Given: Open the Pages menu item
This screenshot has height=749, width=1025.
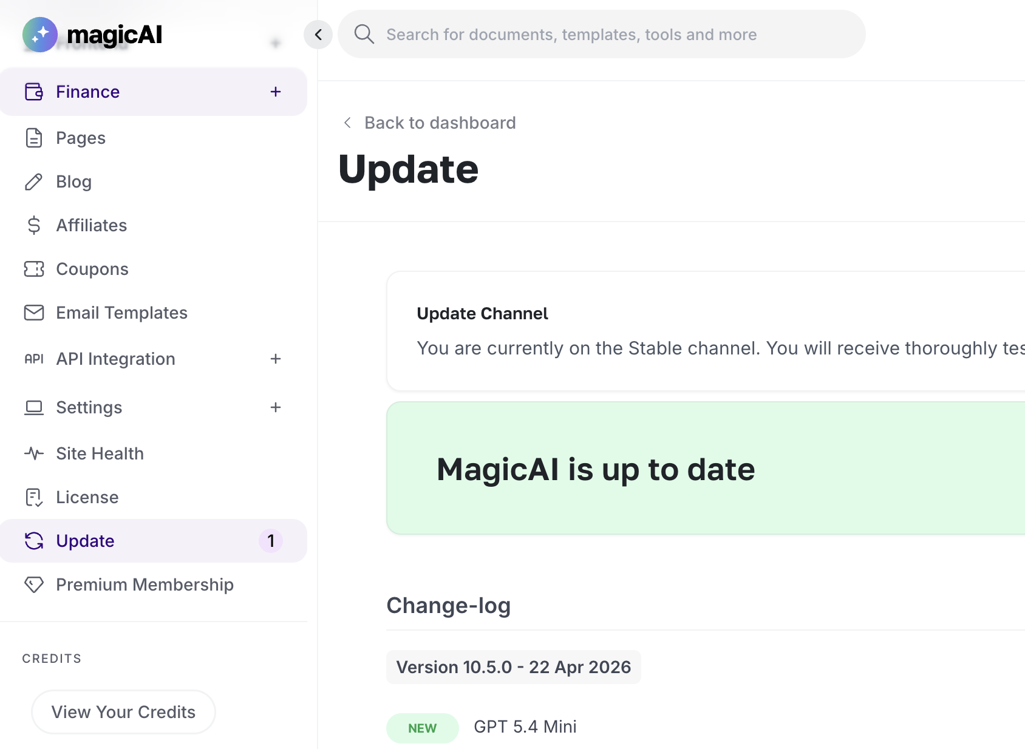Looking at the screenshot, I should click(x=154, y=138).
